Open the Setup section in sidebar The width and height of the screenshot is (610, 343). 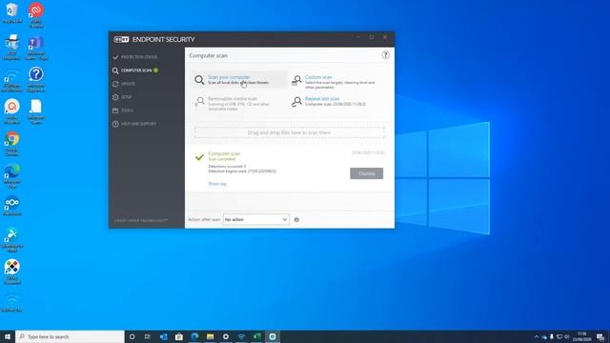pos(122,97)
